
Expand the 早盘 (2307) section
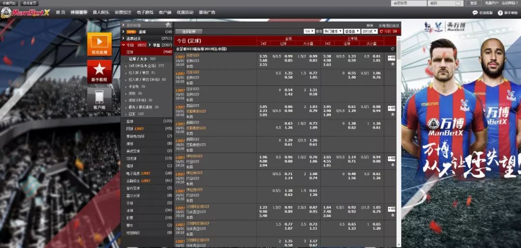click(x=161, y=45)
